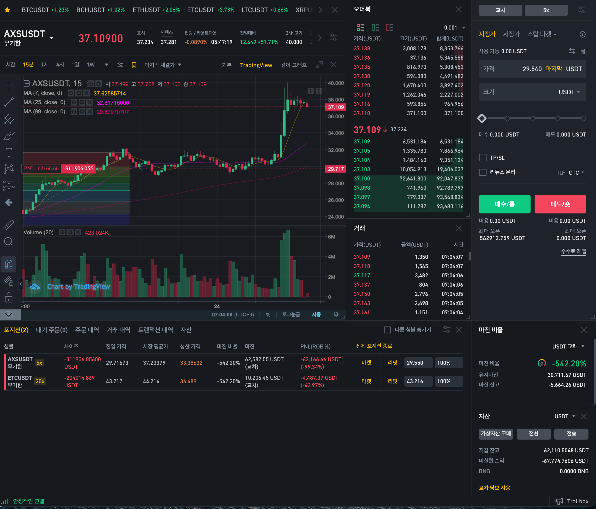Select the trend line drawing tool
This screenshot has height=509, width=596.
tap(9, 102)
